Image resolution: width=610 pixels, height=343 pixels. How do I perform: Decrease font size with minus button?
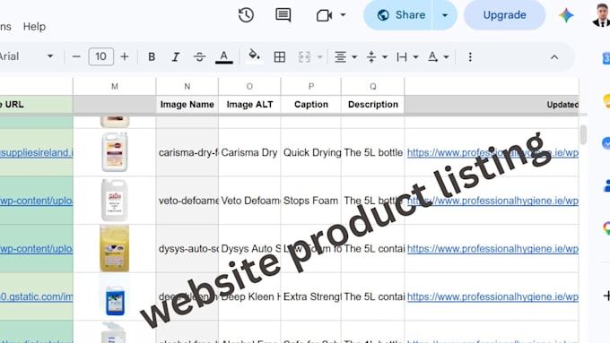tap(76, 56)
